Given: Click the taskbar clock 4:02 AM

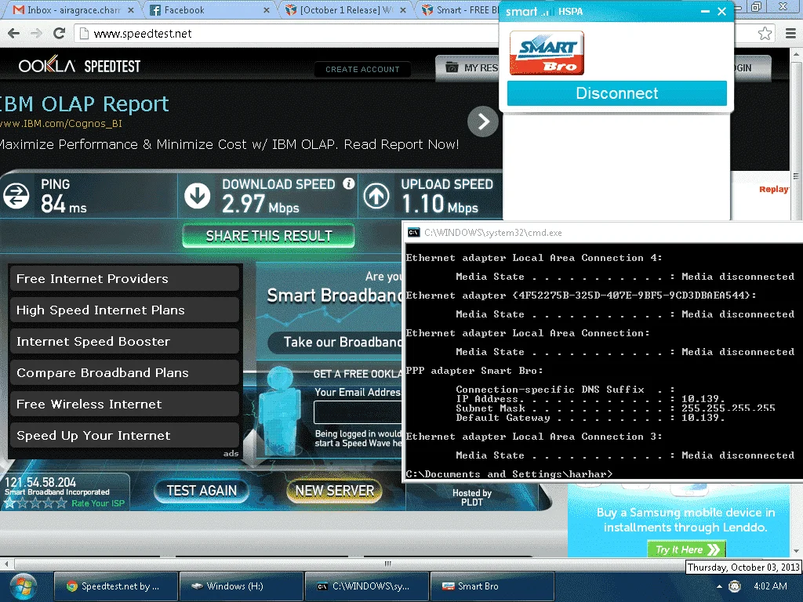Looking at the screenshot, I should 770,586.
